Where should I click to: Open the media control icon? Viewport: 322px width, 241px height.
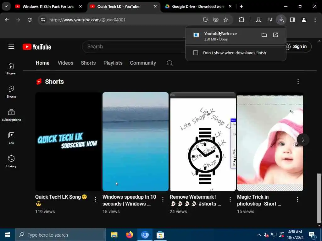[x=270, y=20]
